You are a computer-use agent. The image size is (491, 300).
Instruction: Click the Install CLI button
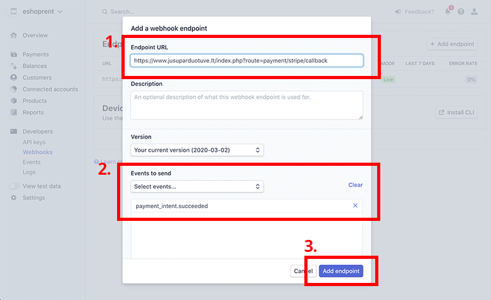click(x=457, y=112)
